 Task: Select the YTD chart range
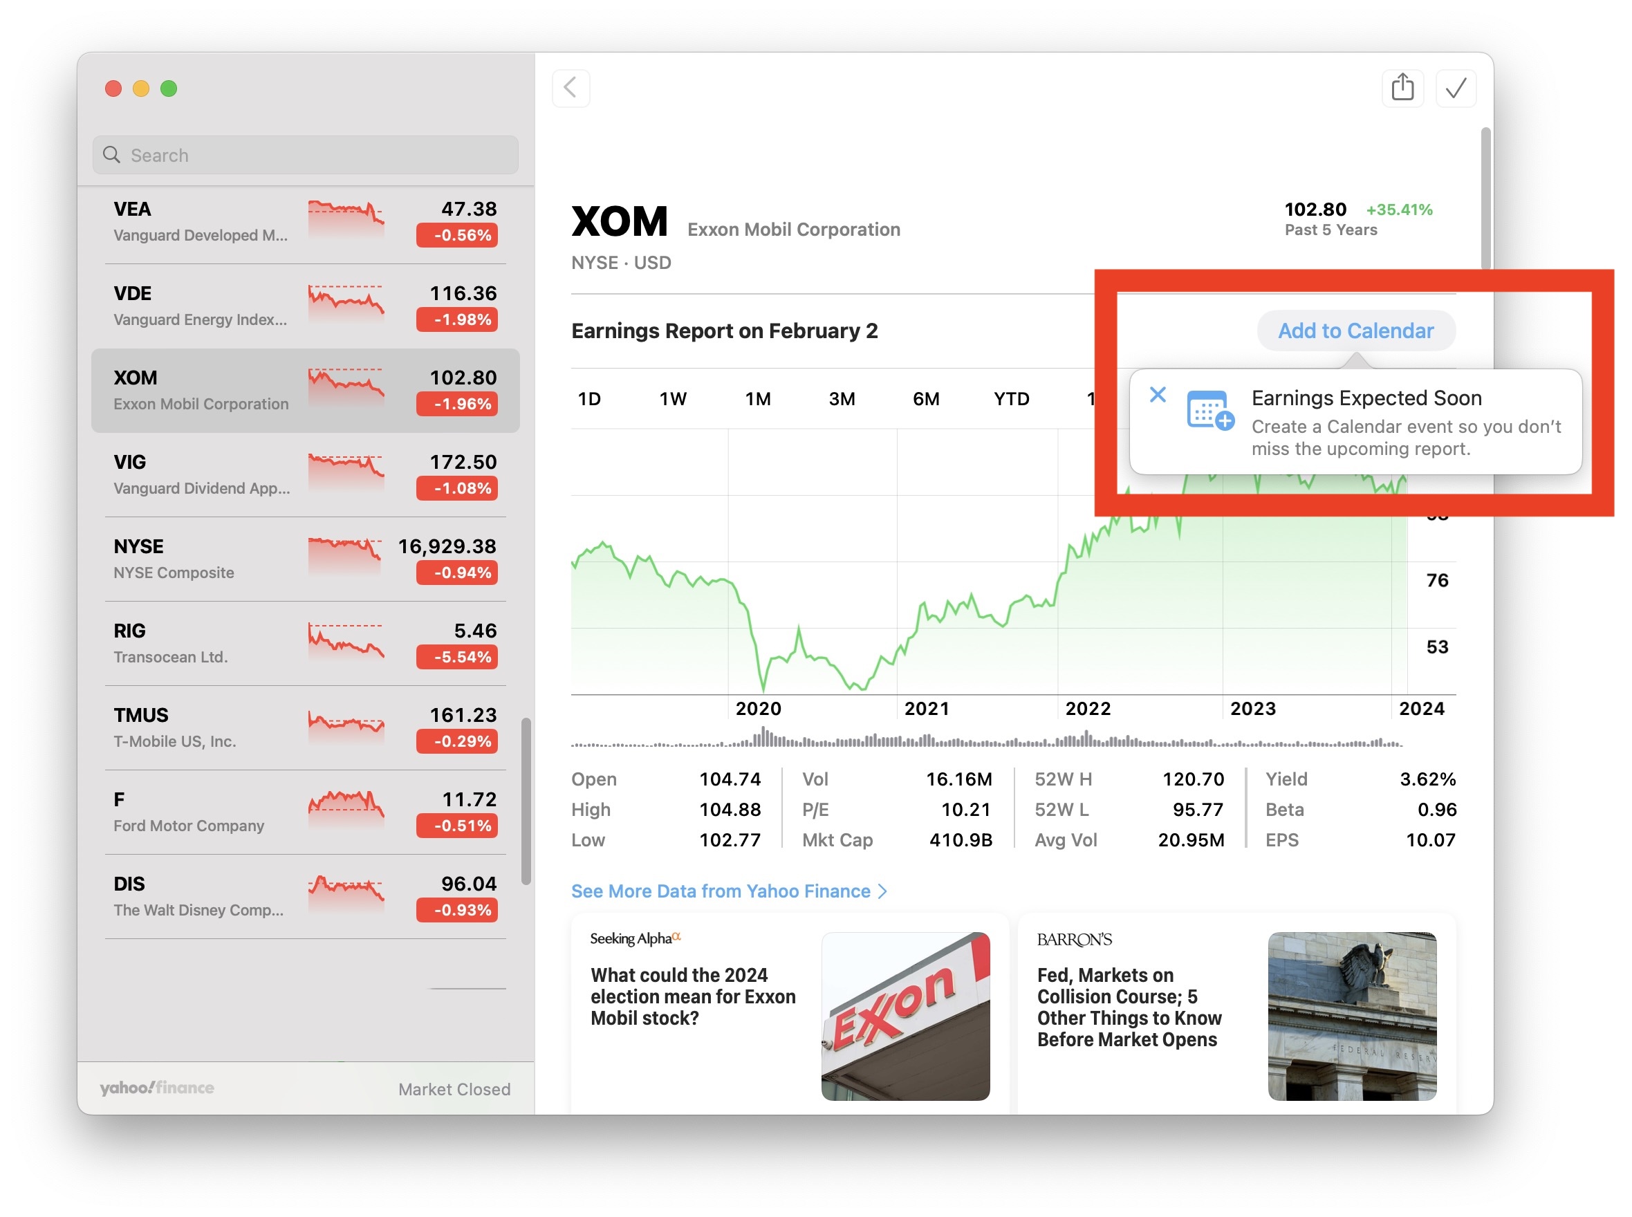pyautogui.click(x=1011, y=398)
